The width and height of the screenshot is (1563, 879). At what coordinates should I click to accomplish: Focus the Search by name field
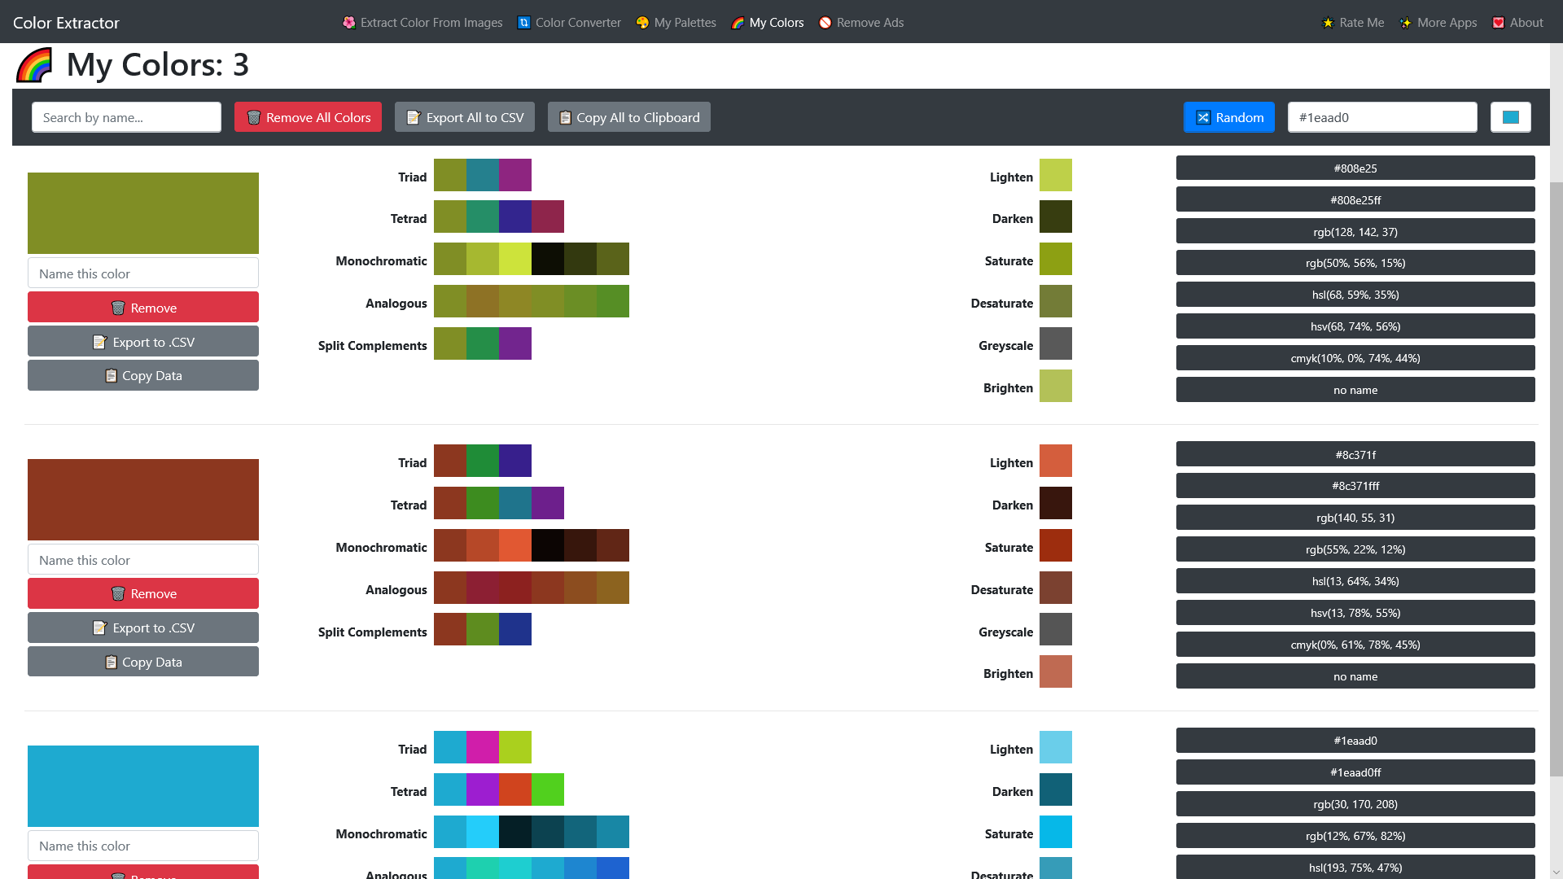point(126,117)
